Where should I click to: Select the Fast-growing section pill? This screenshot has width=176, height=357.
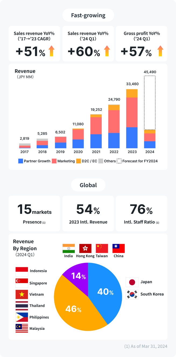click(x=88, y=15)
